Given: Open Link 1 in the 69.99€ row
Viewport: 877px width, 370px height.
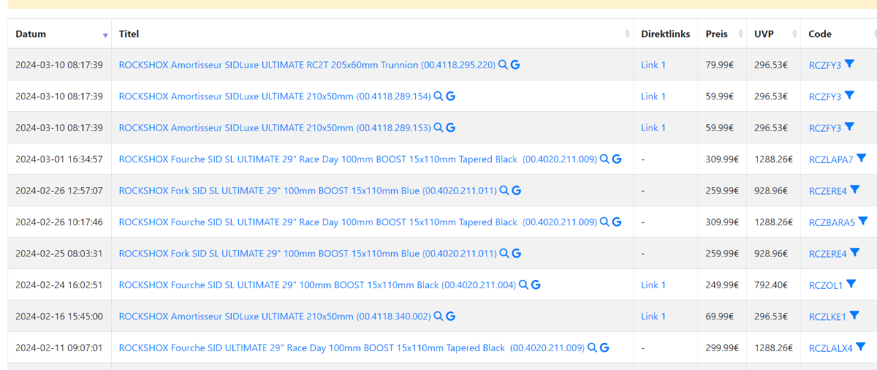Looking at the screenshot, I should [x=653, y=316].
